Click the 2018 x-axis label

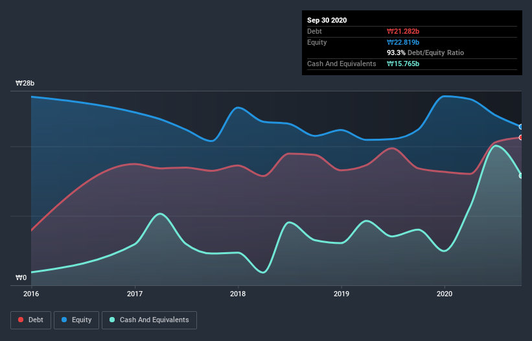point(238,294)
